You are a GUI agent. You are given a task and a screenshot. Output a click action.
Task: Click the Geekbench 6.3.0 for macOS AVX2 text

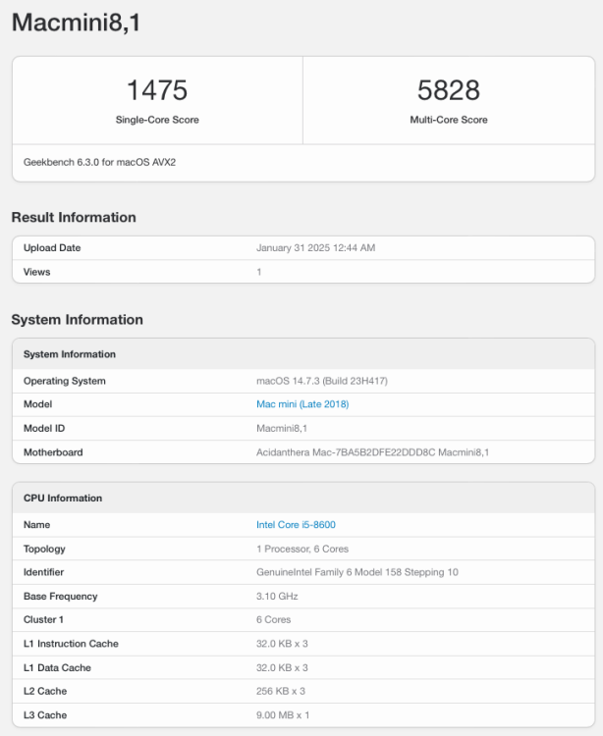click(99, 162)
